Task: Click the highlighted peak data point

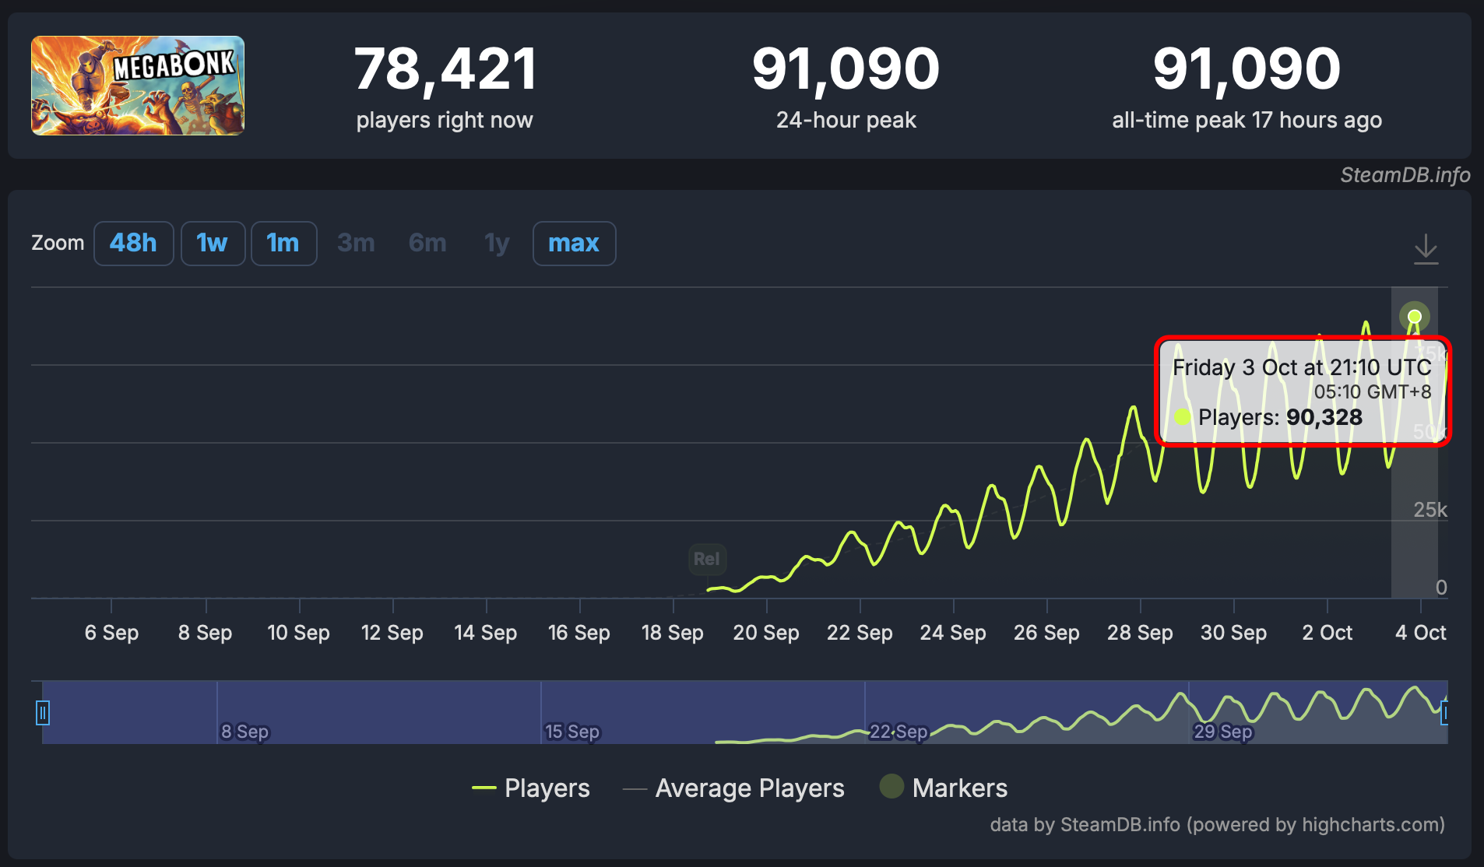Action: click(x=1415, y=317)
